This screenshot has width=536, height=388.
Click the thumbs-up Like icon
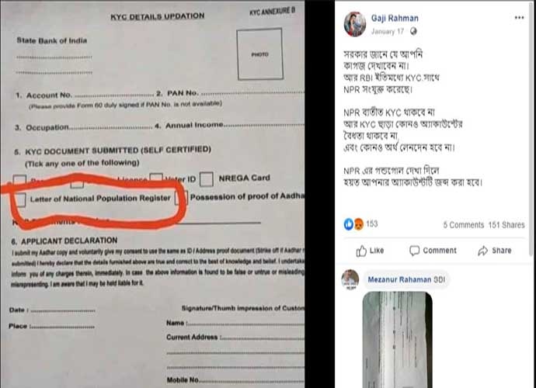(361, 251)
